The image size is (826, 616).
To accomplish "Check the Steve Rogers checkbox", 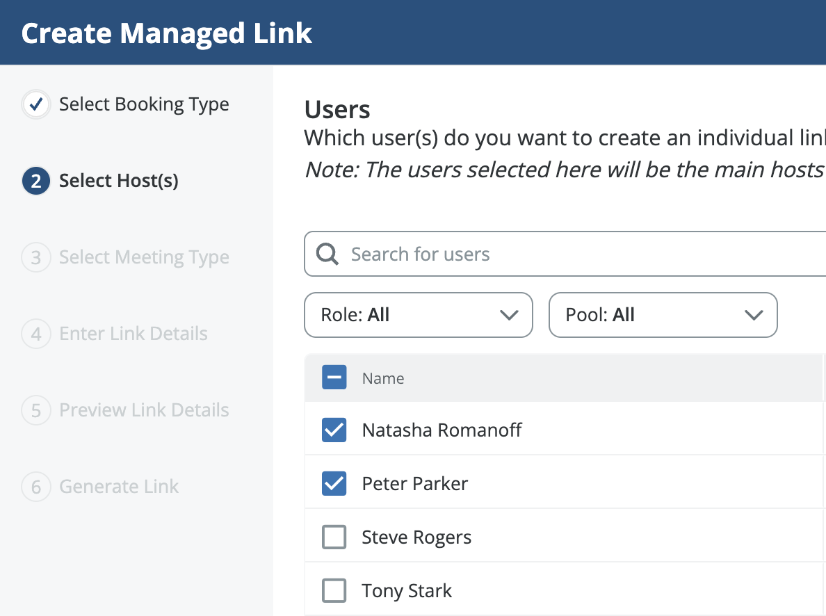I will (x=334, y=537).
